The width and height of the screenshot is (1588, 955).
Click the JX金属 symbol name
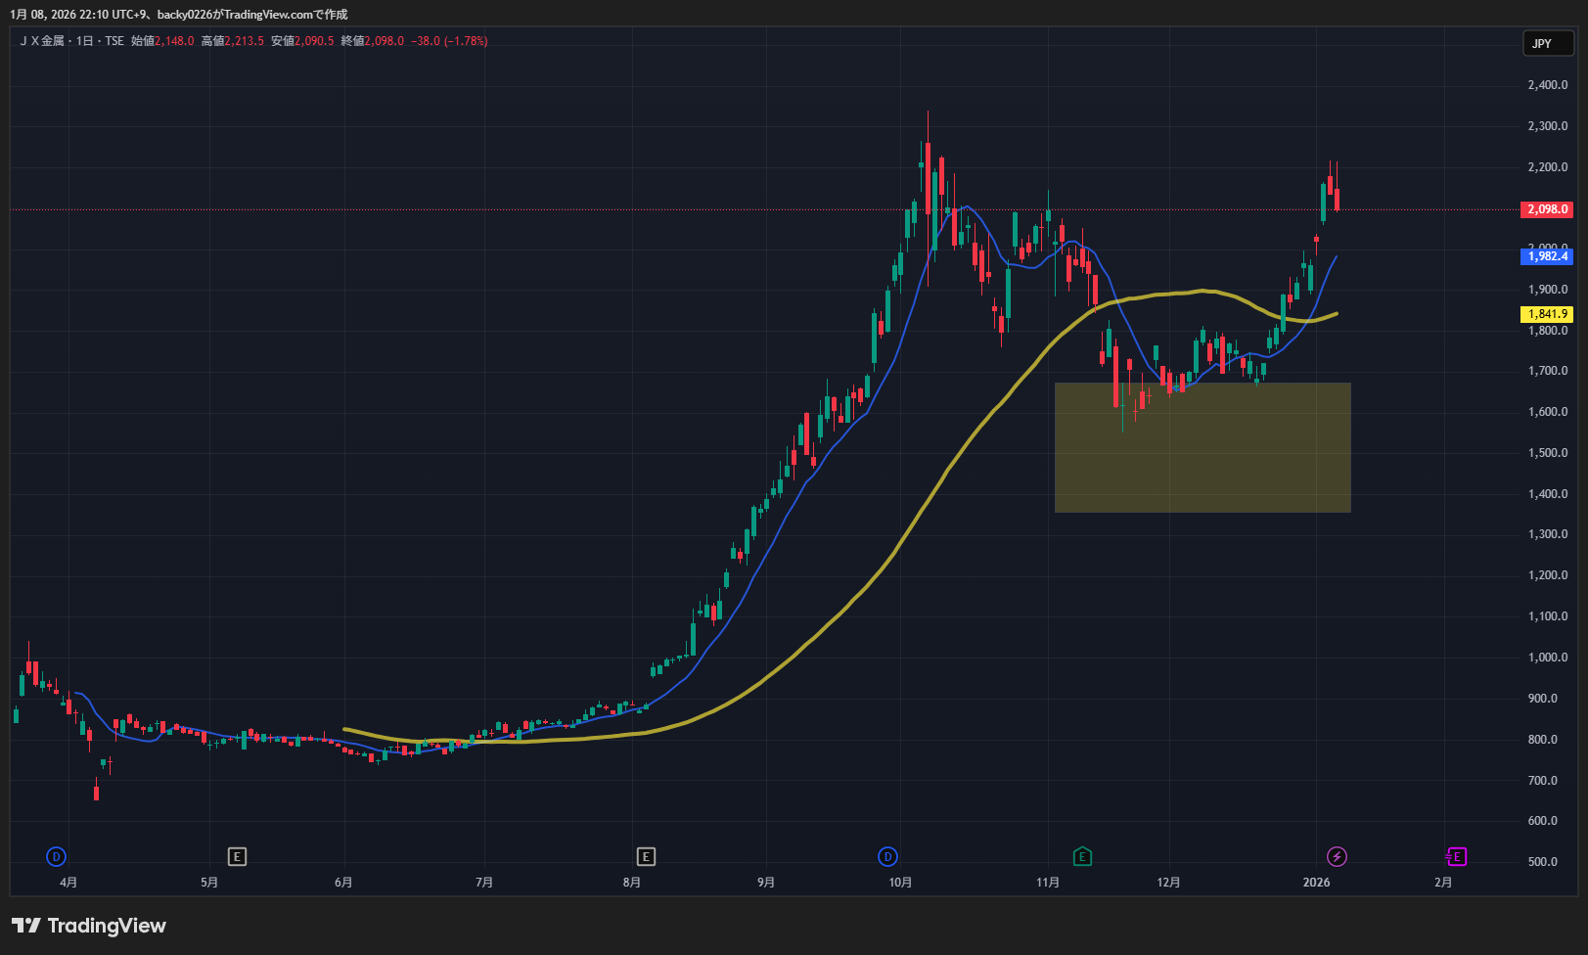(42, 41)
